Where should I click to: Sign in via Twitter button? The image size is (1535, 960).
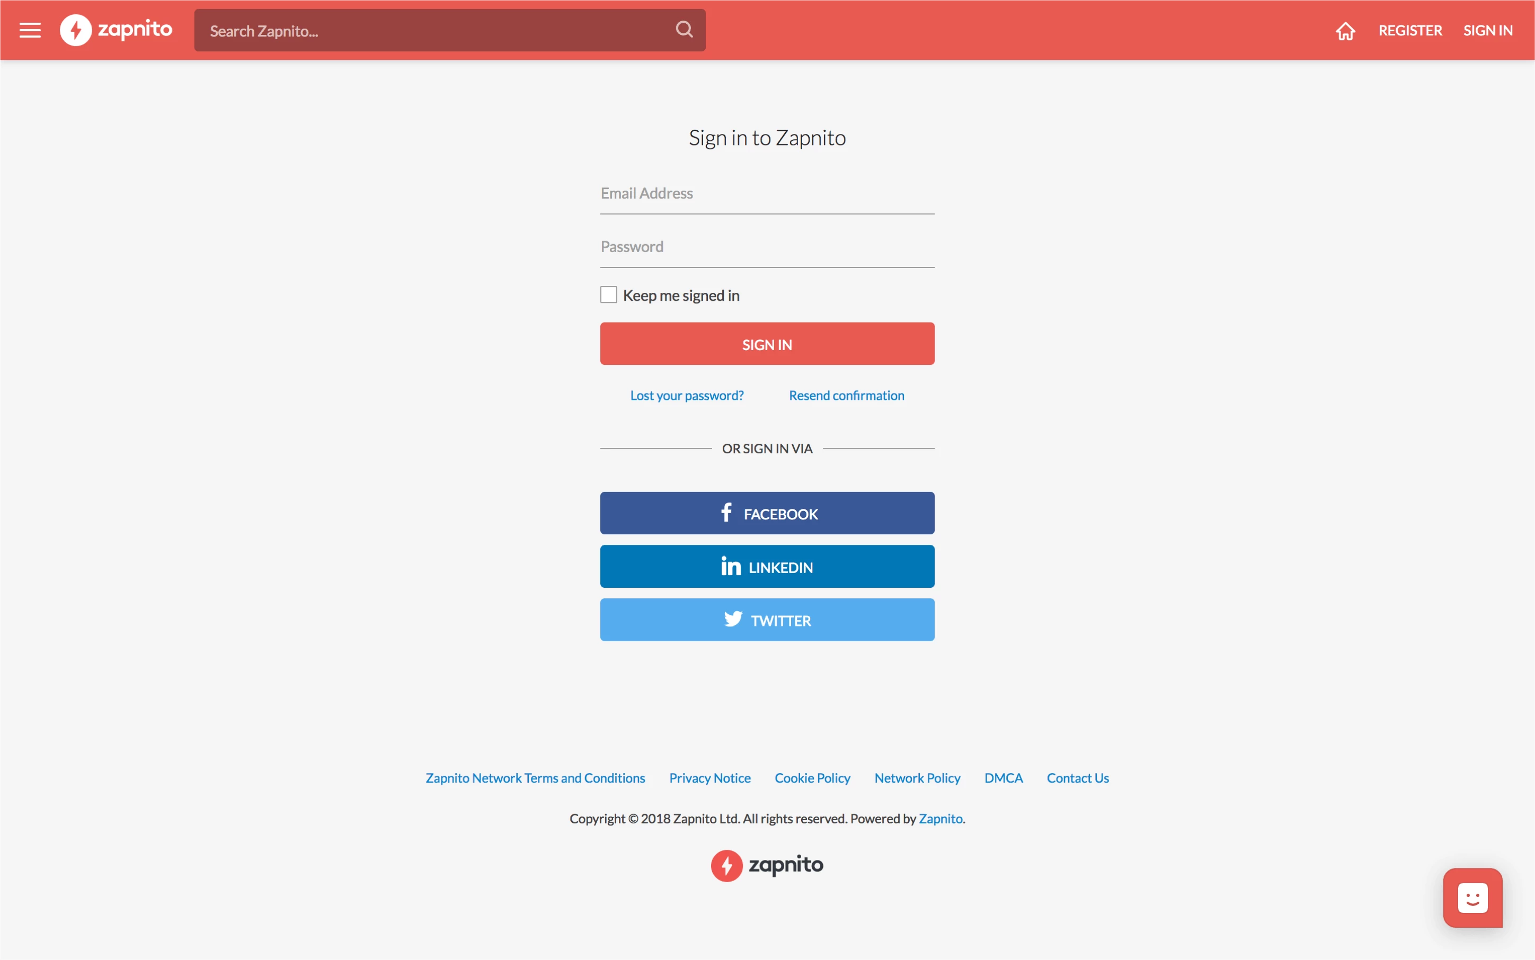pyautogui.click(x=767, y=620)
